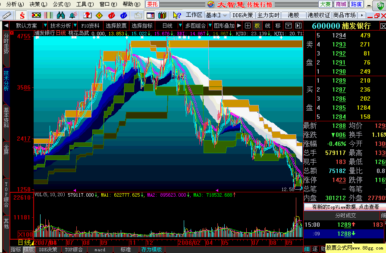
Task: Click the ruler measurement tool icon
Action: tap(6, 15)
